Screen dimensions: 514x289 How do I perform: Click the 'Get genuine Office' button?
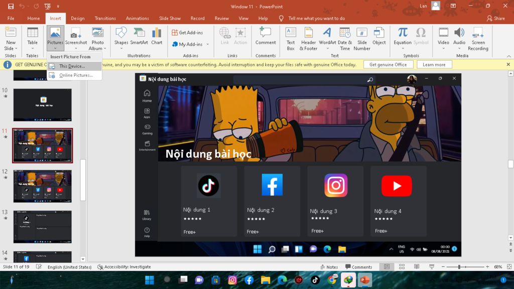point(388,65)
